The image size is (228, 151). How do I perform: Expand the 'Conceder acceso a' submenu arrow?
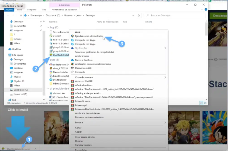point(165,77)
